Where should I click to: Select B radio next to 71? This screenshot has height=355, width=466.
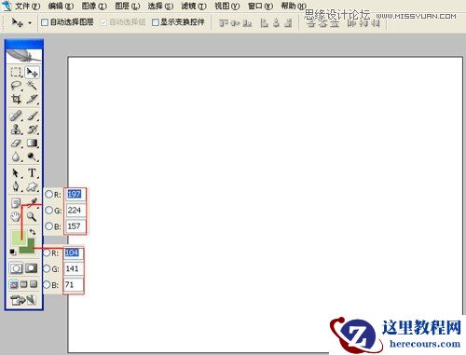[47, 284]
